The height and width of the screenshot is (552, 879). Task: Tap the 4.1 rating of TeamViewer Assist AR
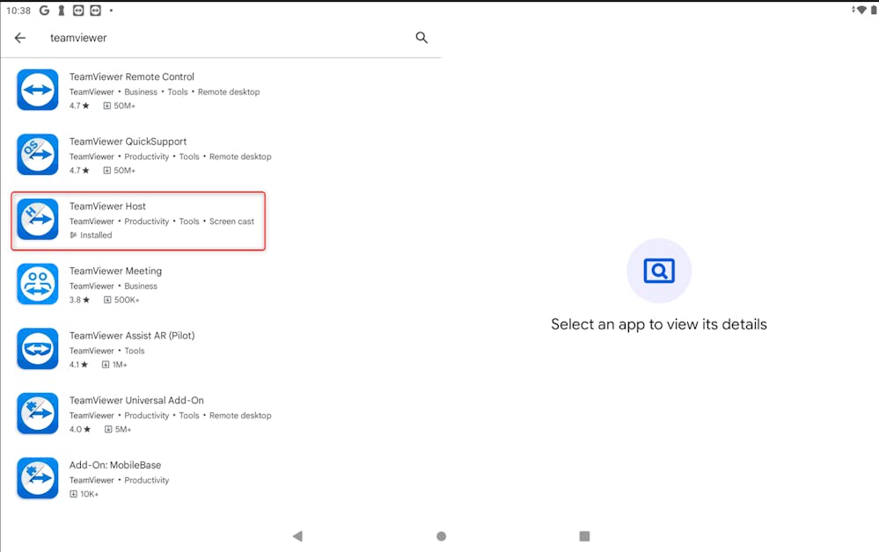[78, 365]
